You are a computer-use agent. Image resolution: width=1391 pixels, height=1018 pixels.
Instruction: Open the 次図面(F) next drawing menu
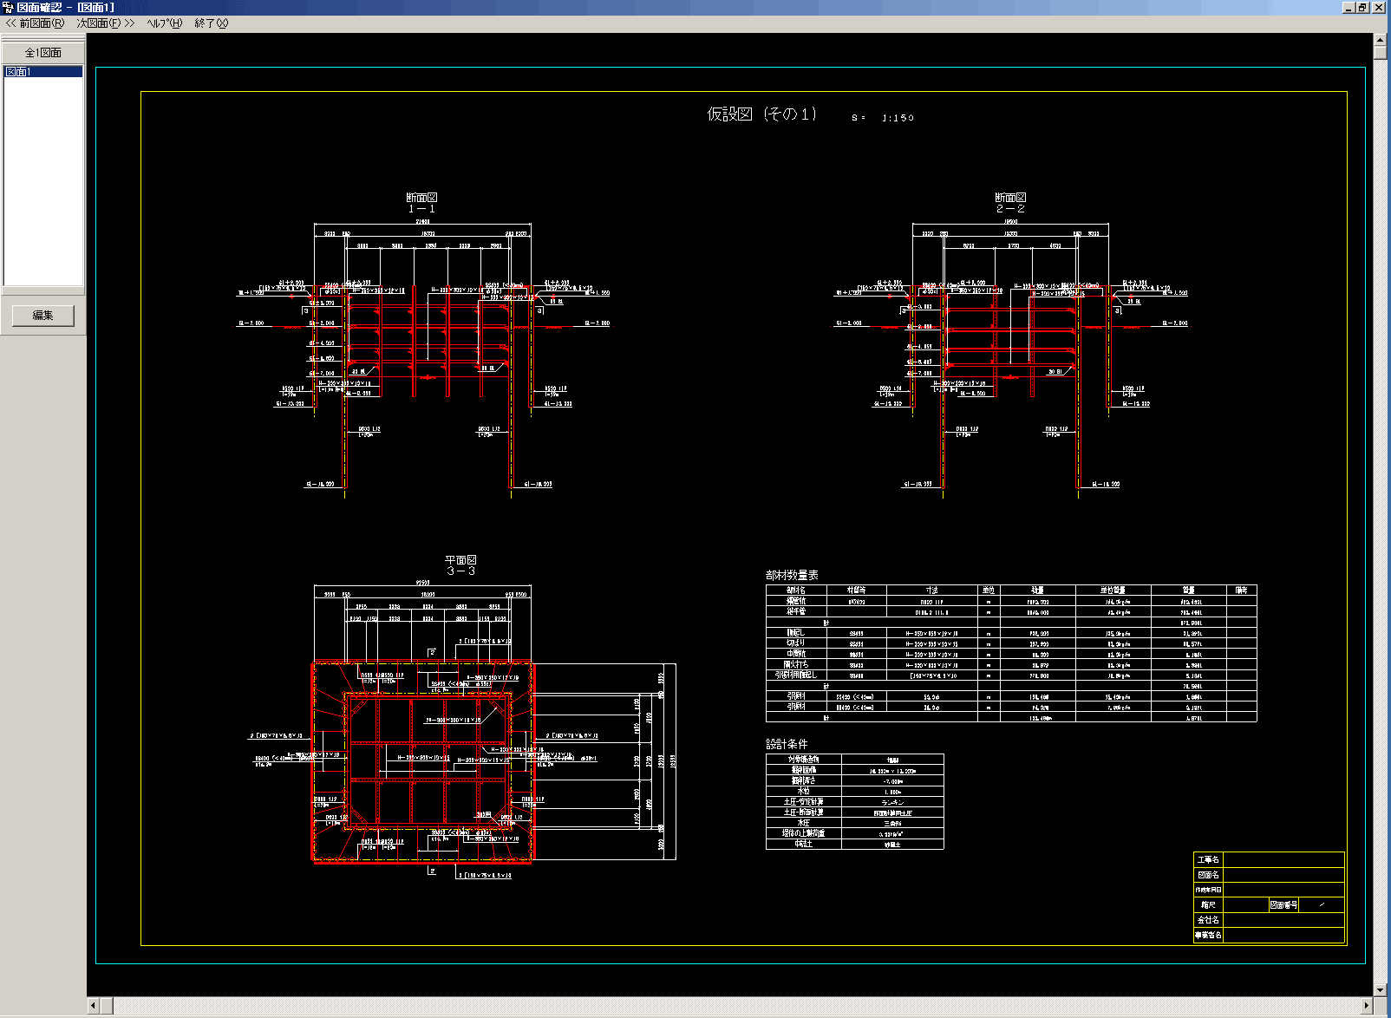106,23
